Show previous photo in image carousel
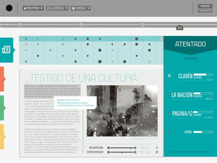This screenshot has height=163, width=217. (x=90, y=112)
